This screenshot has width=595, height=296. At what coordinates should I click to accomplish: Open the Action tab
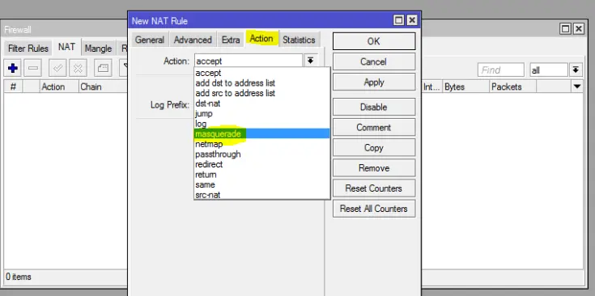click(x=261, y=39)
